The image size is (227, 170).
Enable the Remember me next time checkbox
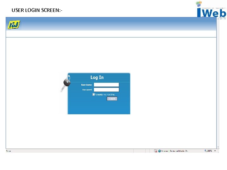point(94,94)
